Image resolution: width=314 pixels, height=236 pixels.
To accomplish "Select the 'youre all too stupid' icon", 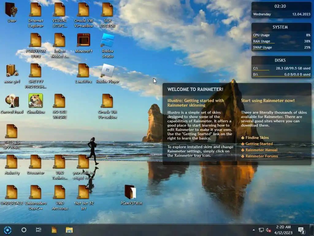I will pyautogui.click(x=83, y=167).
